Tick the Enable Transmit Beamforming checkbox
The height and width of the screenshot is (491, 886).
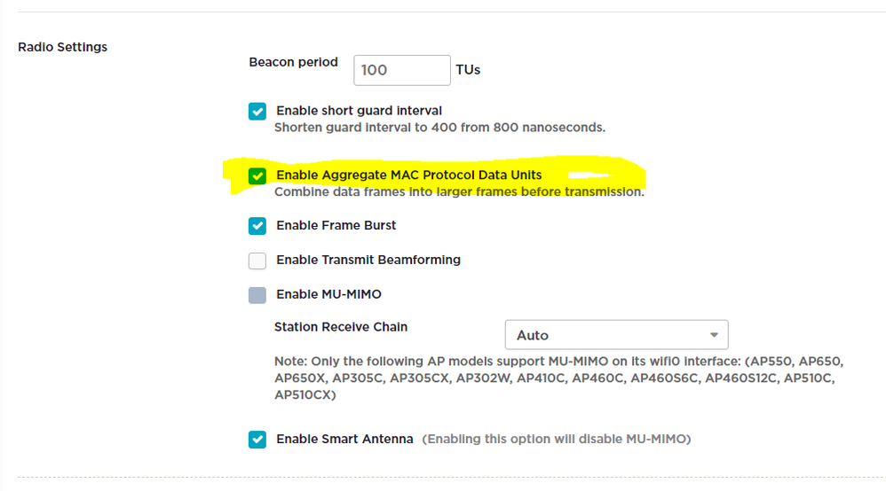click(x=257, y=261)
